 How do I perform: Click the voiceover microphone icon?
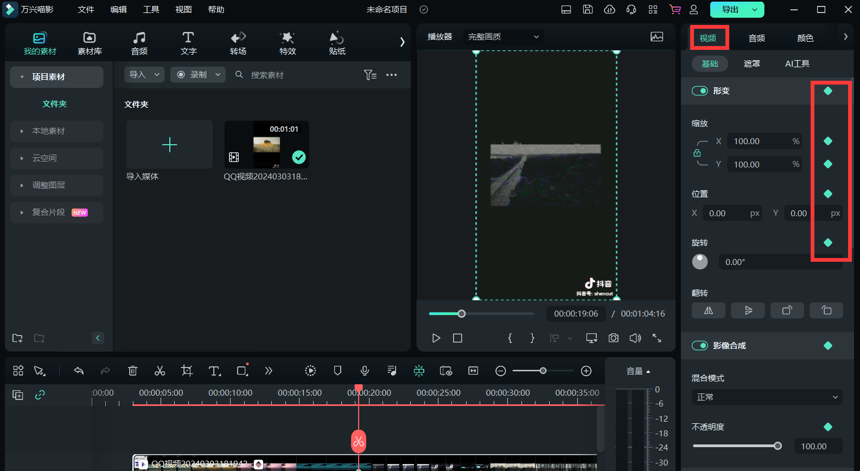click(365, 371)
